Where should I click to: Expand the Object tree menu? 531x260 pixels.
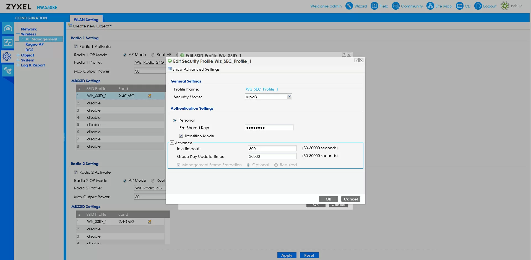18,55
